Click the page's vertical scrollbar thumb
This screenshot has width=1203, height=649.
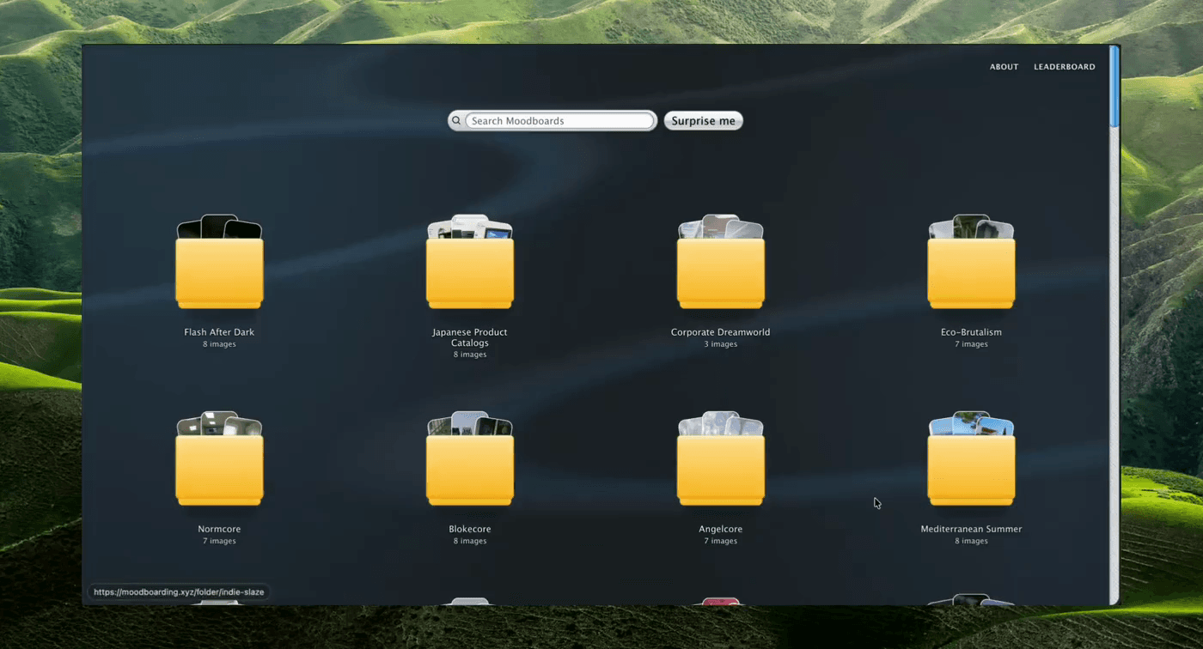(x=1114, y=86)
